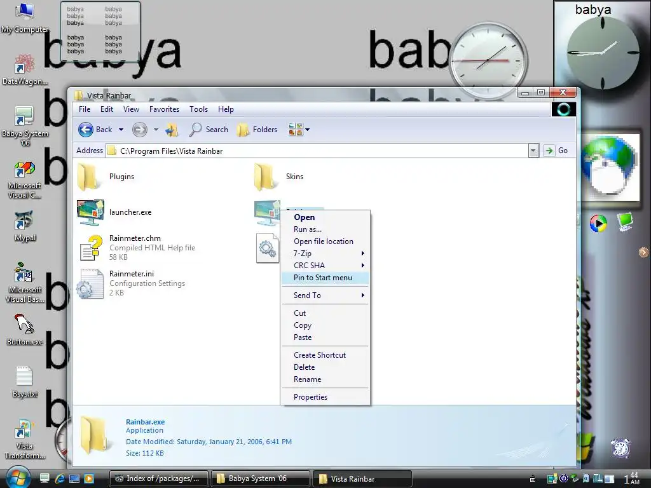
Task: Open the Views icon in toolbar
Action: [296, 130]
